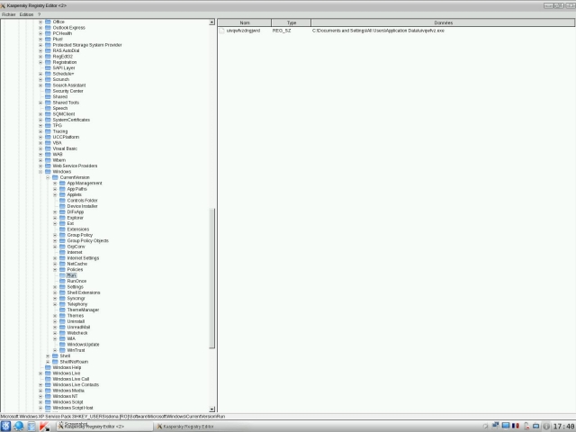Click the folder icon of Windows Live Call
576x432 pixels.
(48, 379)
